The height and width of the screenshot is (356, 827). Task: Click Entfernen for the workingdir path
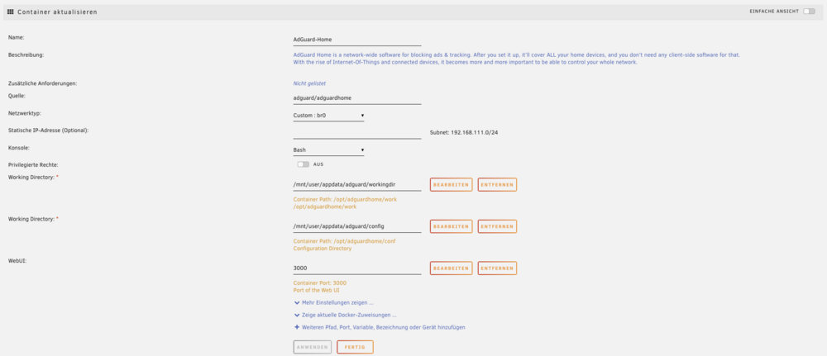click(497, 184)
